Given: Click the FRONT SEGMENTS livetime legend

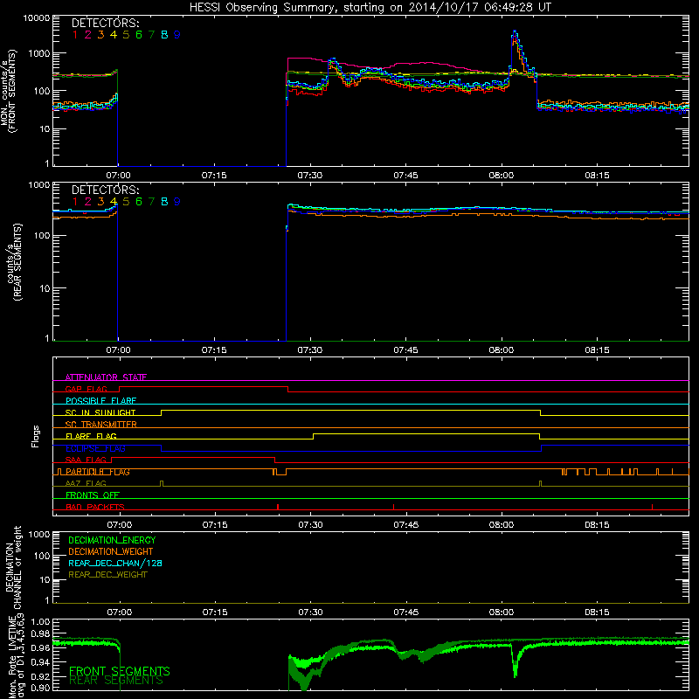Looking at the screenshot, I should [x=120, y=671].
